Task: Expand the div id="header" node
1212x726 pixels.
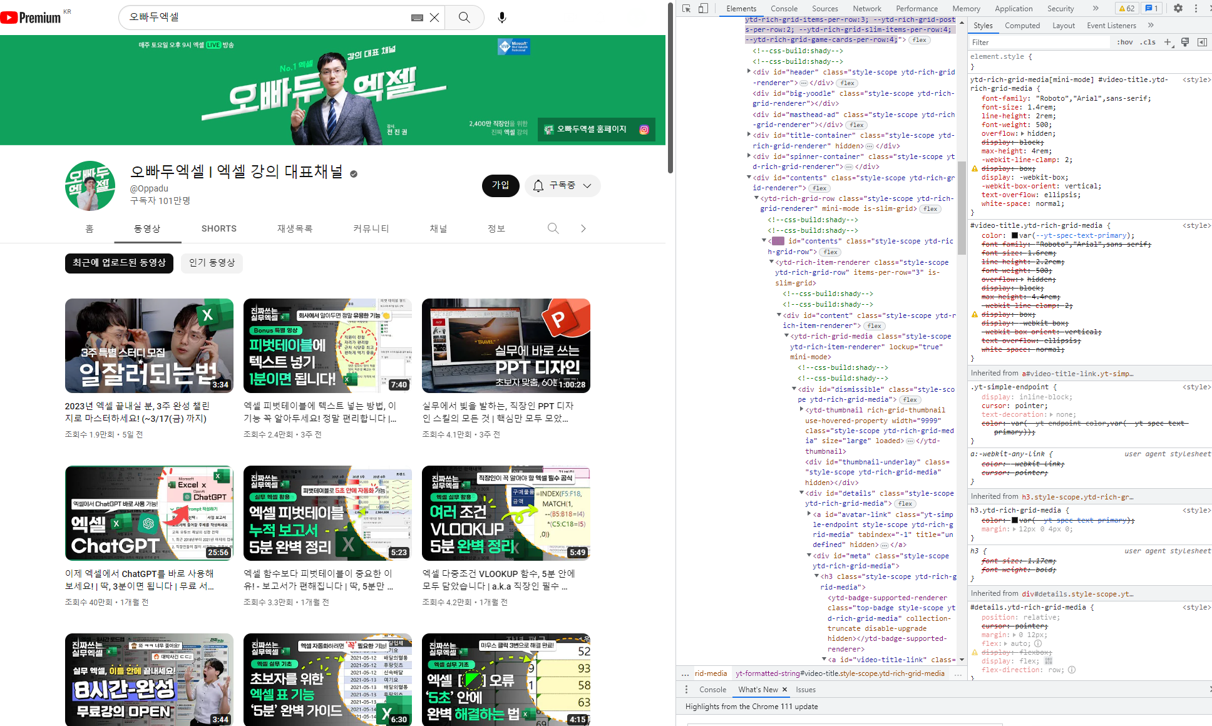Action: pos(749,71)
